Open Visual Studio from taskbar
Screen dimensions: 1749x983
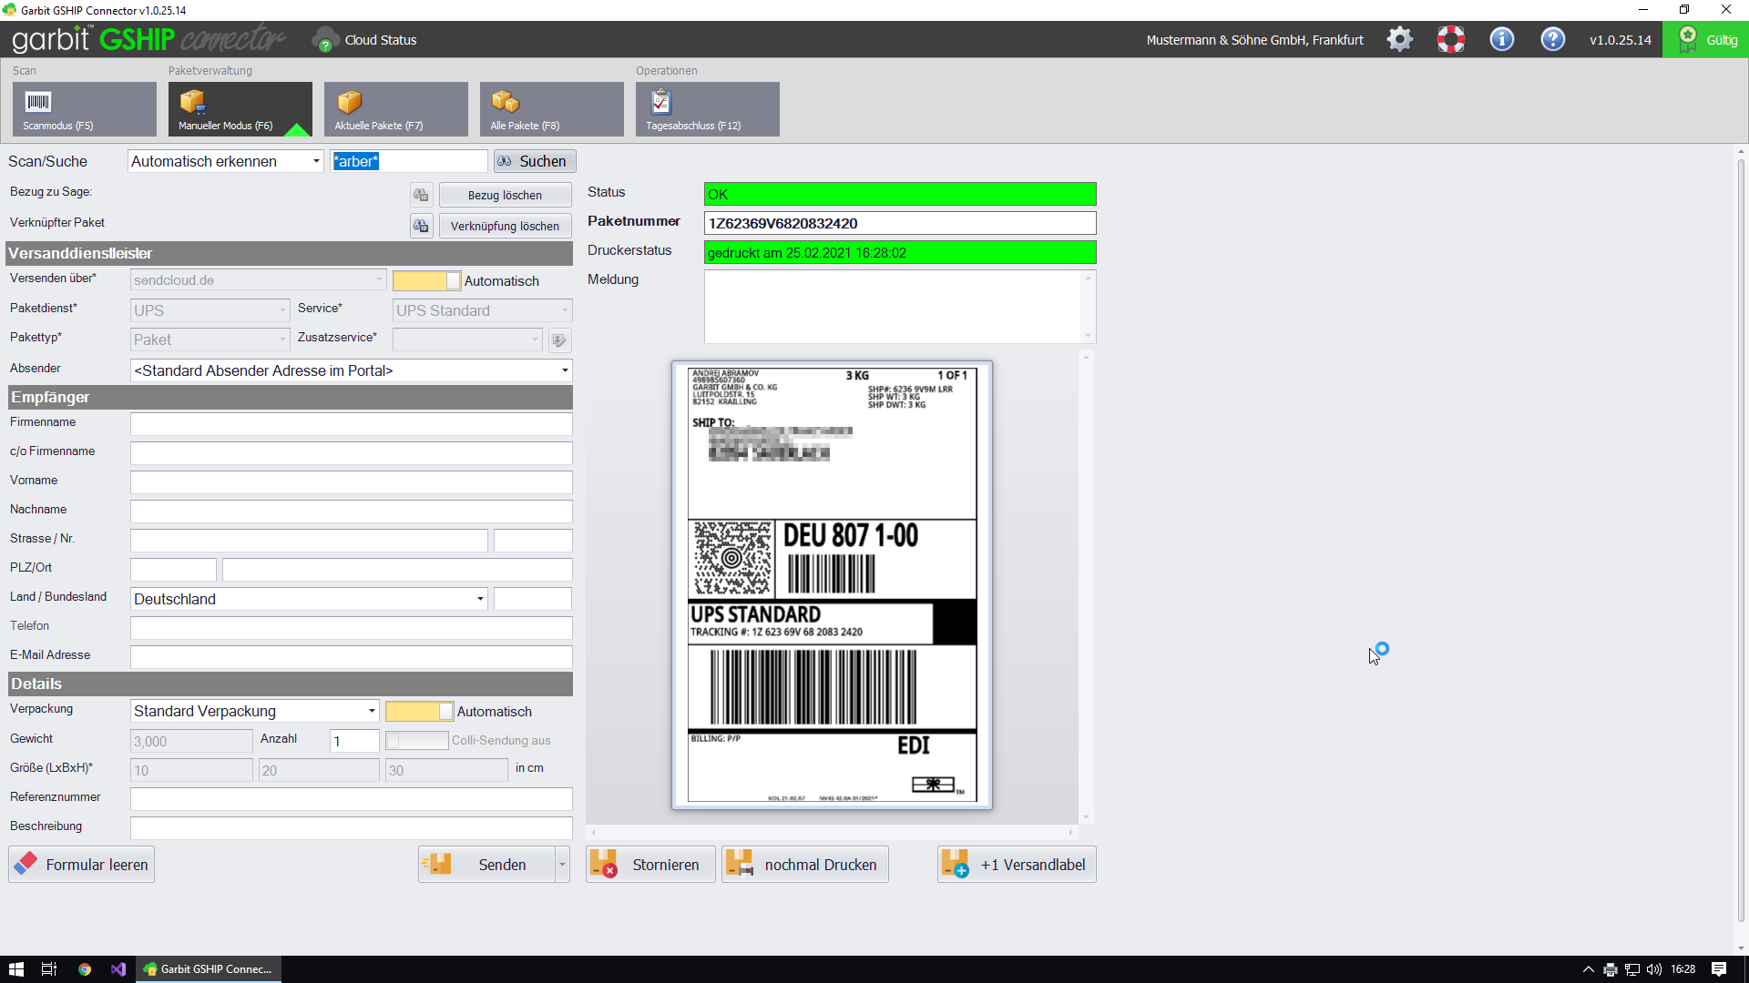118,969
